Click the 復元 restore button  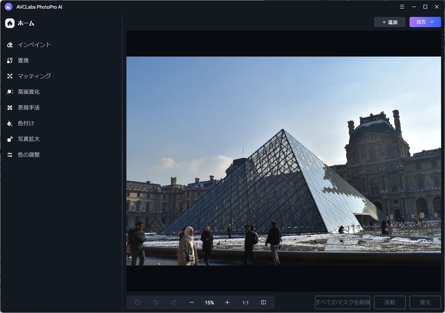pyautogui.click(x=425, y=302)
